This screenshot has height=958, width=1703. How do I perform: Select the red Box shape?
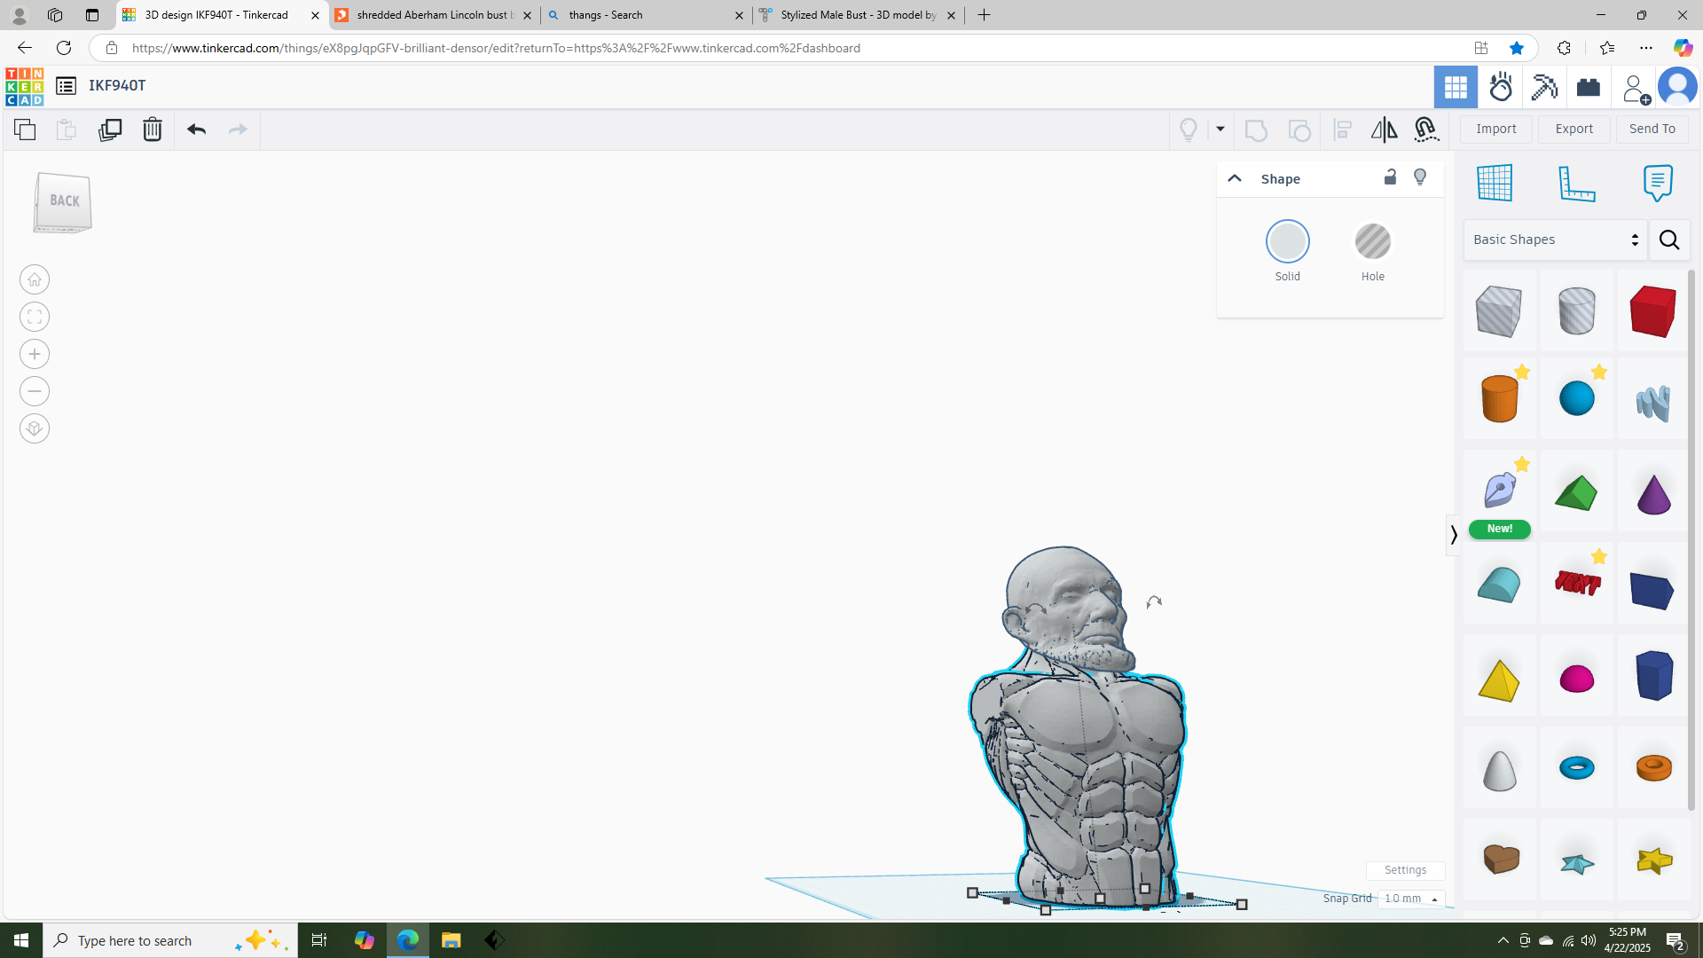[x=1652, y=310]
